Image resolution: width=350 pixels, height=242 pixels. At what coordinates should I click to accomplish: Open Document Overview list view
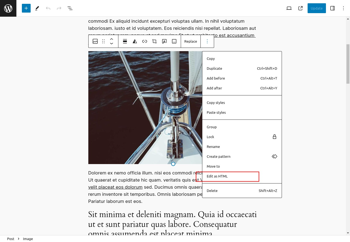[x=70, y=8]
